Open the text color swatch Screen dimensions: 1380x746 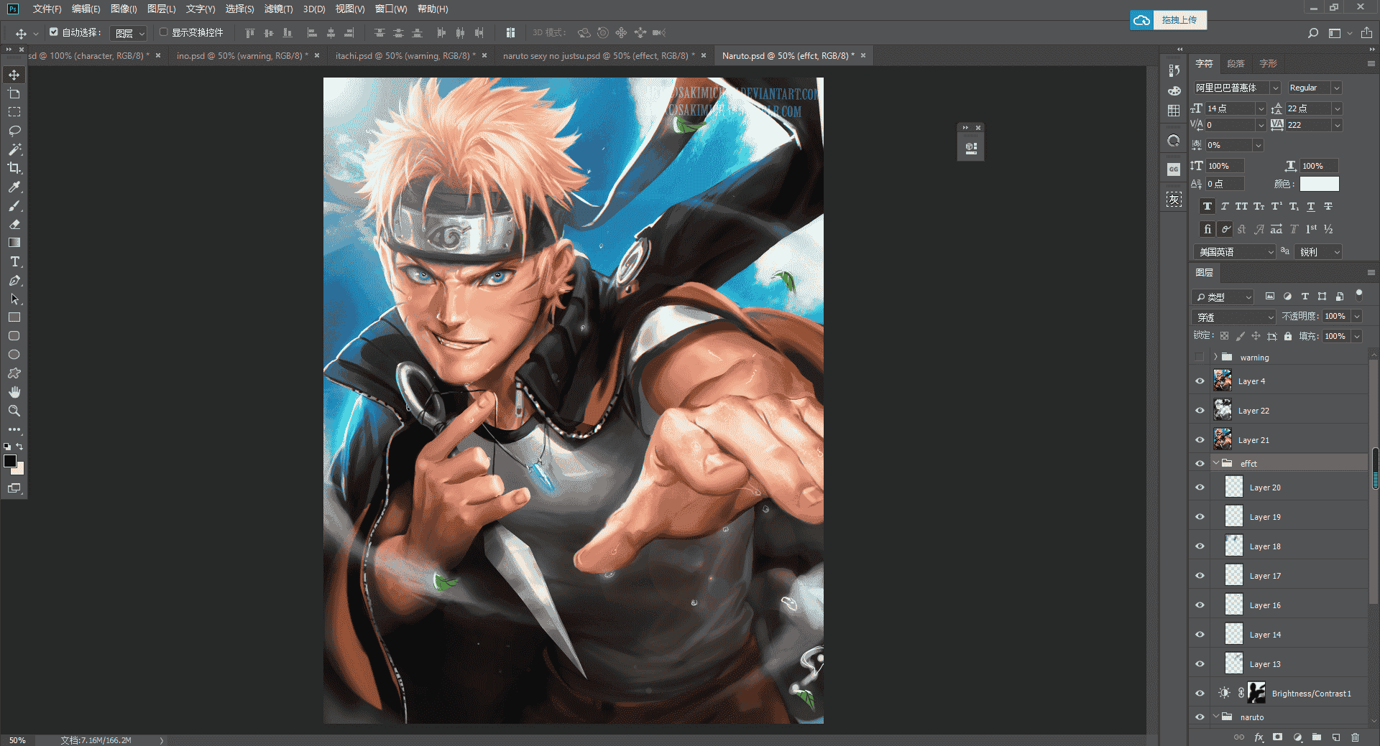[x=1319, y=185]
